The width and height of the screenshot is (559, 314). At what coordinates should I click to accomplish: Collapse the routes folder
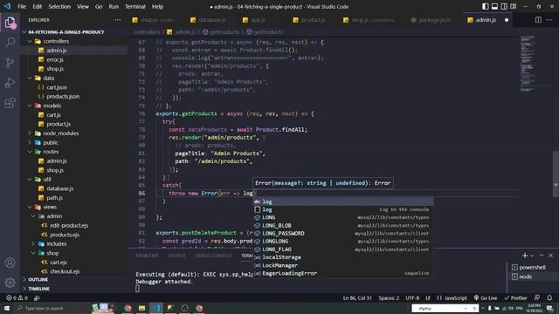click(x=30, y=152)
